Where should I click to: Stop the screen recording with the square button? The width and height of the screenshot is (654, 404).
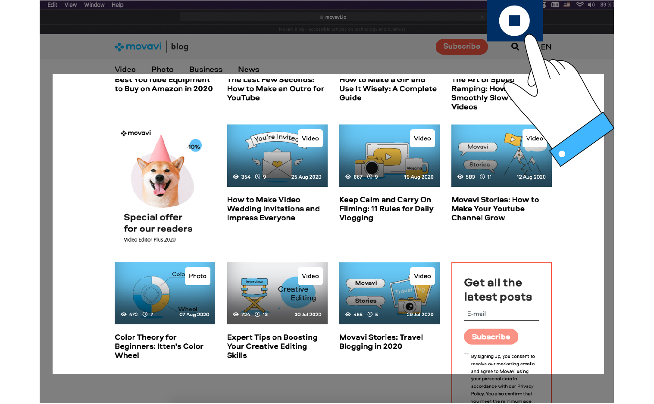514,21
